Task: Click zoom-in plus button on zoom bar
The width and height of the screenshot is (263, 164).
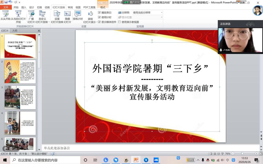Action: pyautogui.click(x=256, y=154)
